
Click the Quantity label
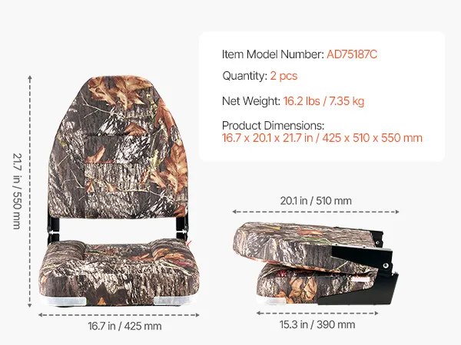pos(244,76)
